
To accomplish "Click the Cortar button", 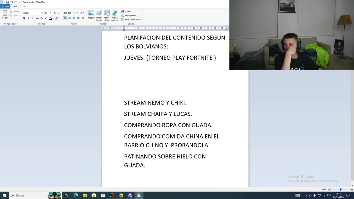I will (x=14, y=12).
